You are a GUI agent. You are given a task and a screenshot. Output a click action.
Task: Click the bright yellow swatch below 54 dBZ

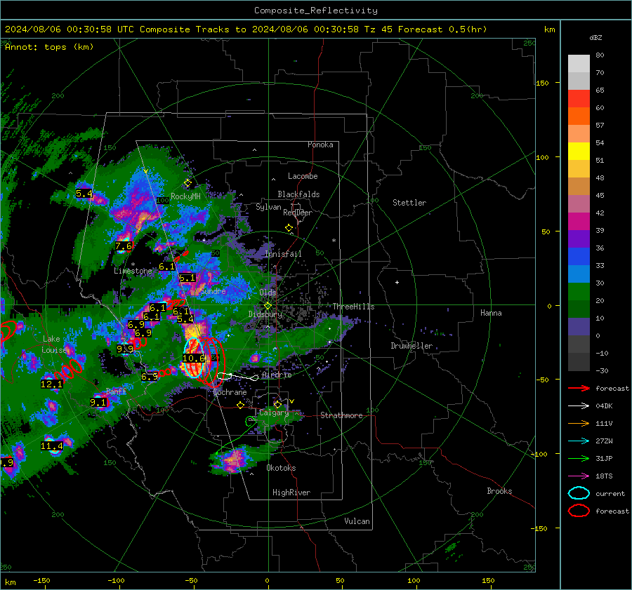(579, 152)
